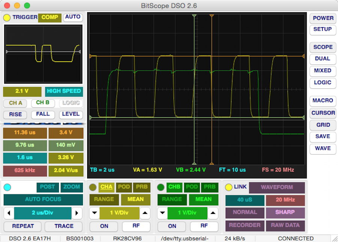Screen dimensions: 338x242
Task: Click the orange voltage cursor marker on left edge
Action: [x=91, y=56]
